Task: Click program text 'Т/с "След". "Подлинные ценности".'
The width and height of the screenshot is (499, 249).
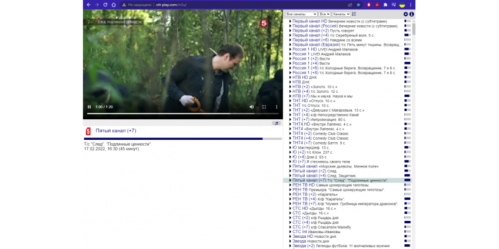Action: pyautogui.click(x=118, y=144)
